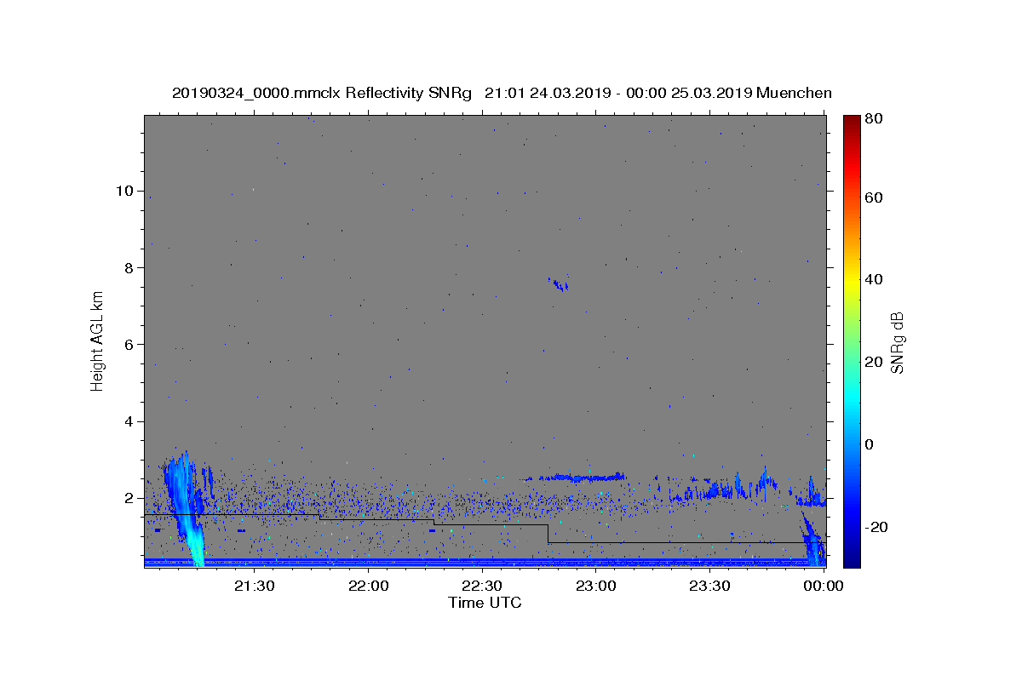Screen dimensions: 1022x681
Task: Click the colorbar value 60
Action: tap(876, 197)
